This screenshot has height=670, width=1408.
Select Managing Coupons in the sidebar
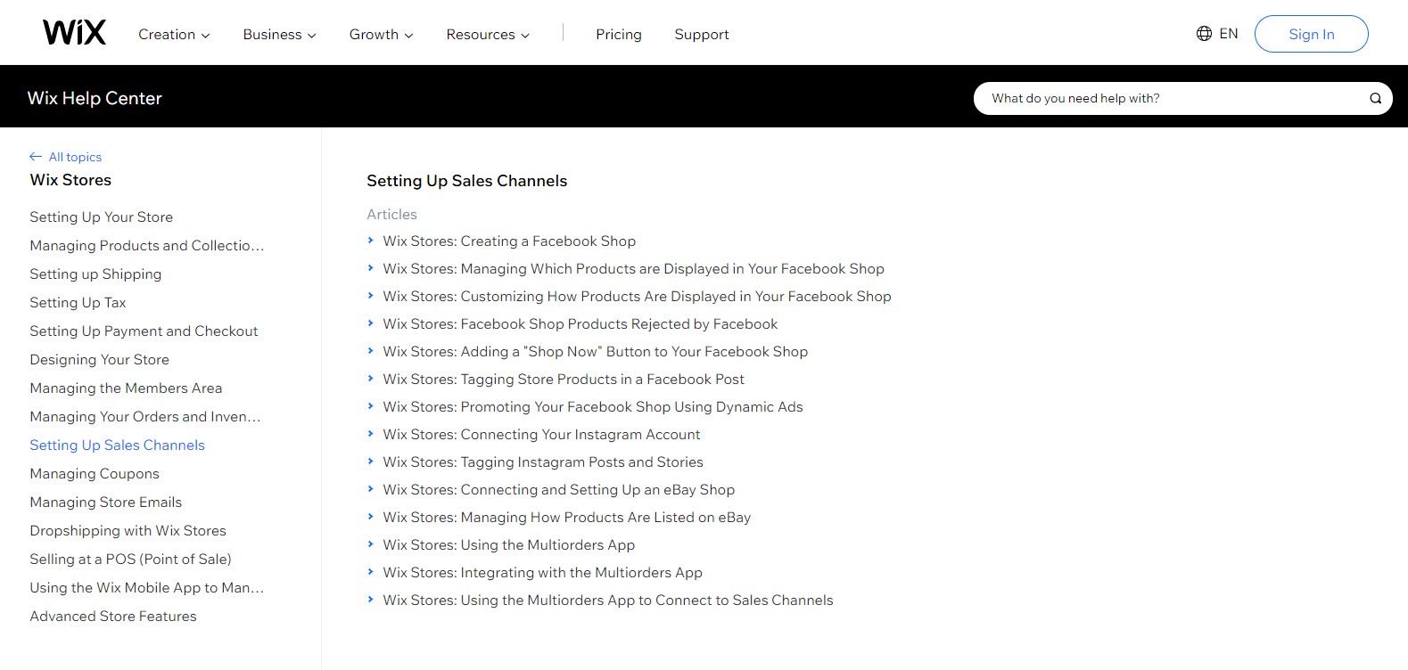point(95,474)
